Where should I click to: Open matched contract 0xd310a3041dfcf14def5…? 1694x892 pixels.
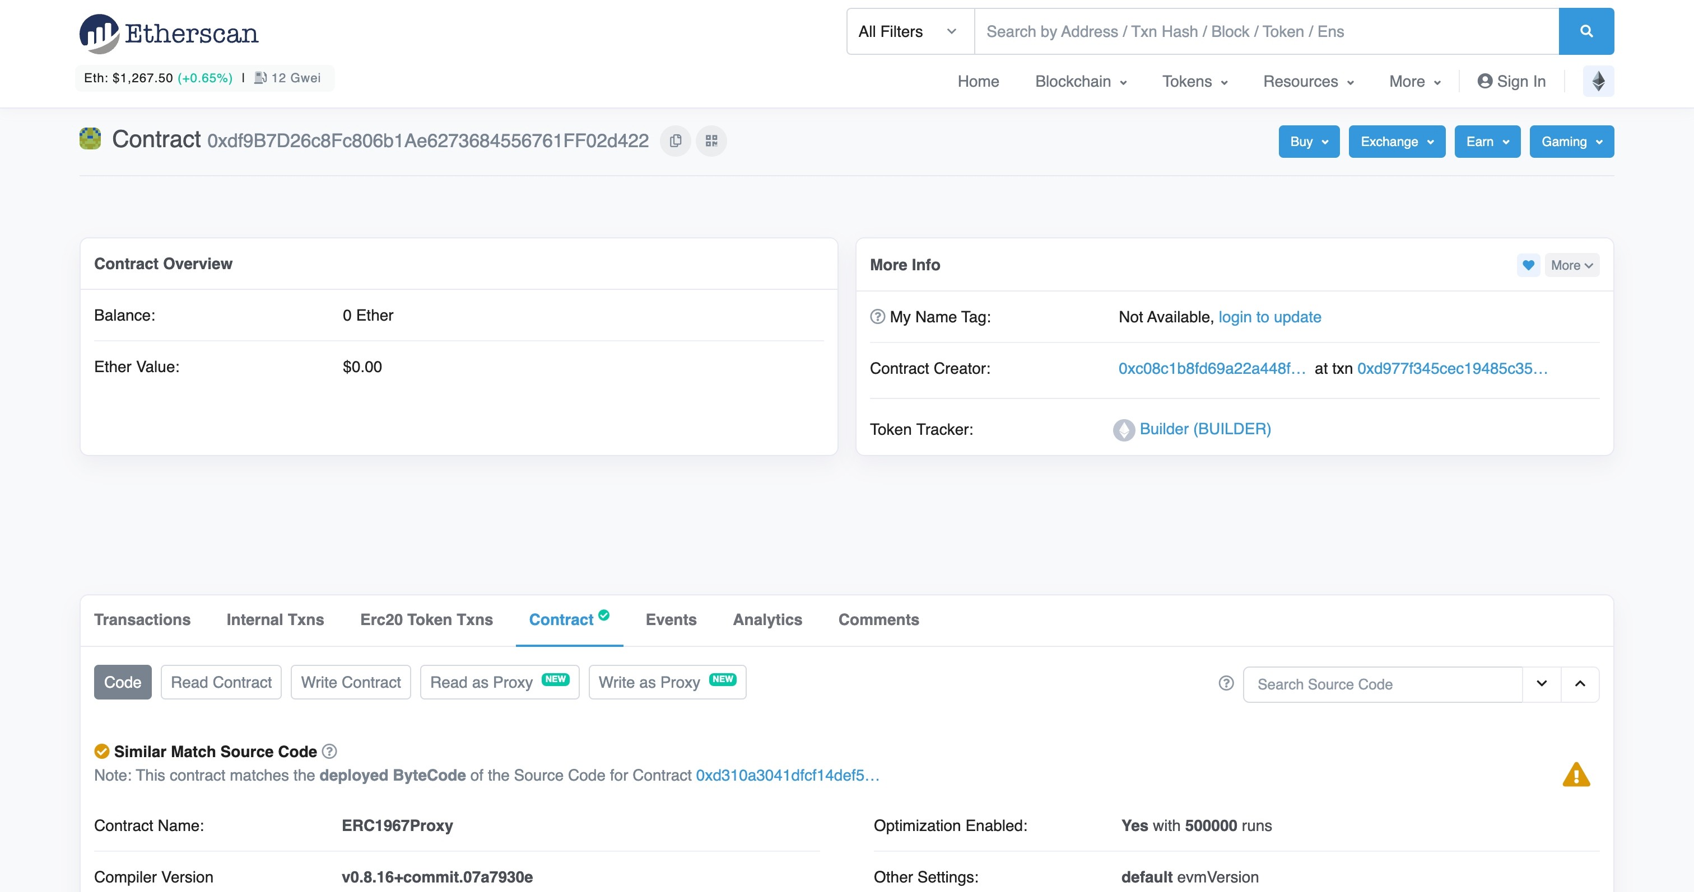coord(787,775)
